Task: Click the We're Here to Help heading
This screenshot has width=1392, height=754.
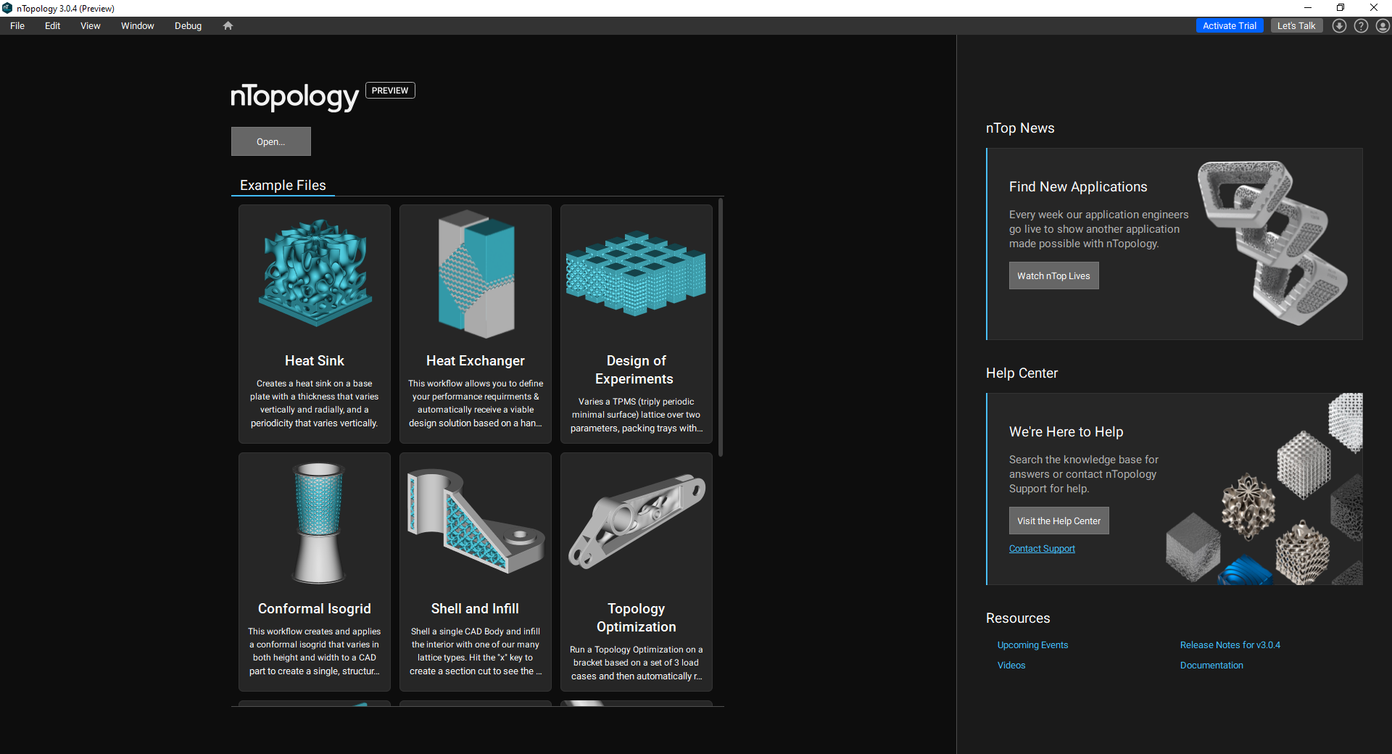Action: point(1066,432)
